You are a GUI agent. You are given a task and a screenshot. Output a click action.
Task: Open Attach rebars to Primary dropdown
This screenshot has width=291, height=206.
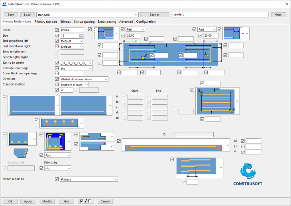[89, 179]
